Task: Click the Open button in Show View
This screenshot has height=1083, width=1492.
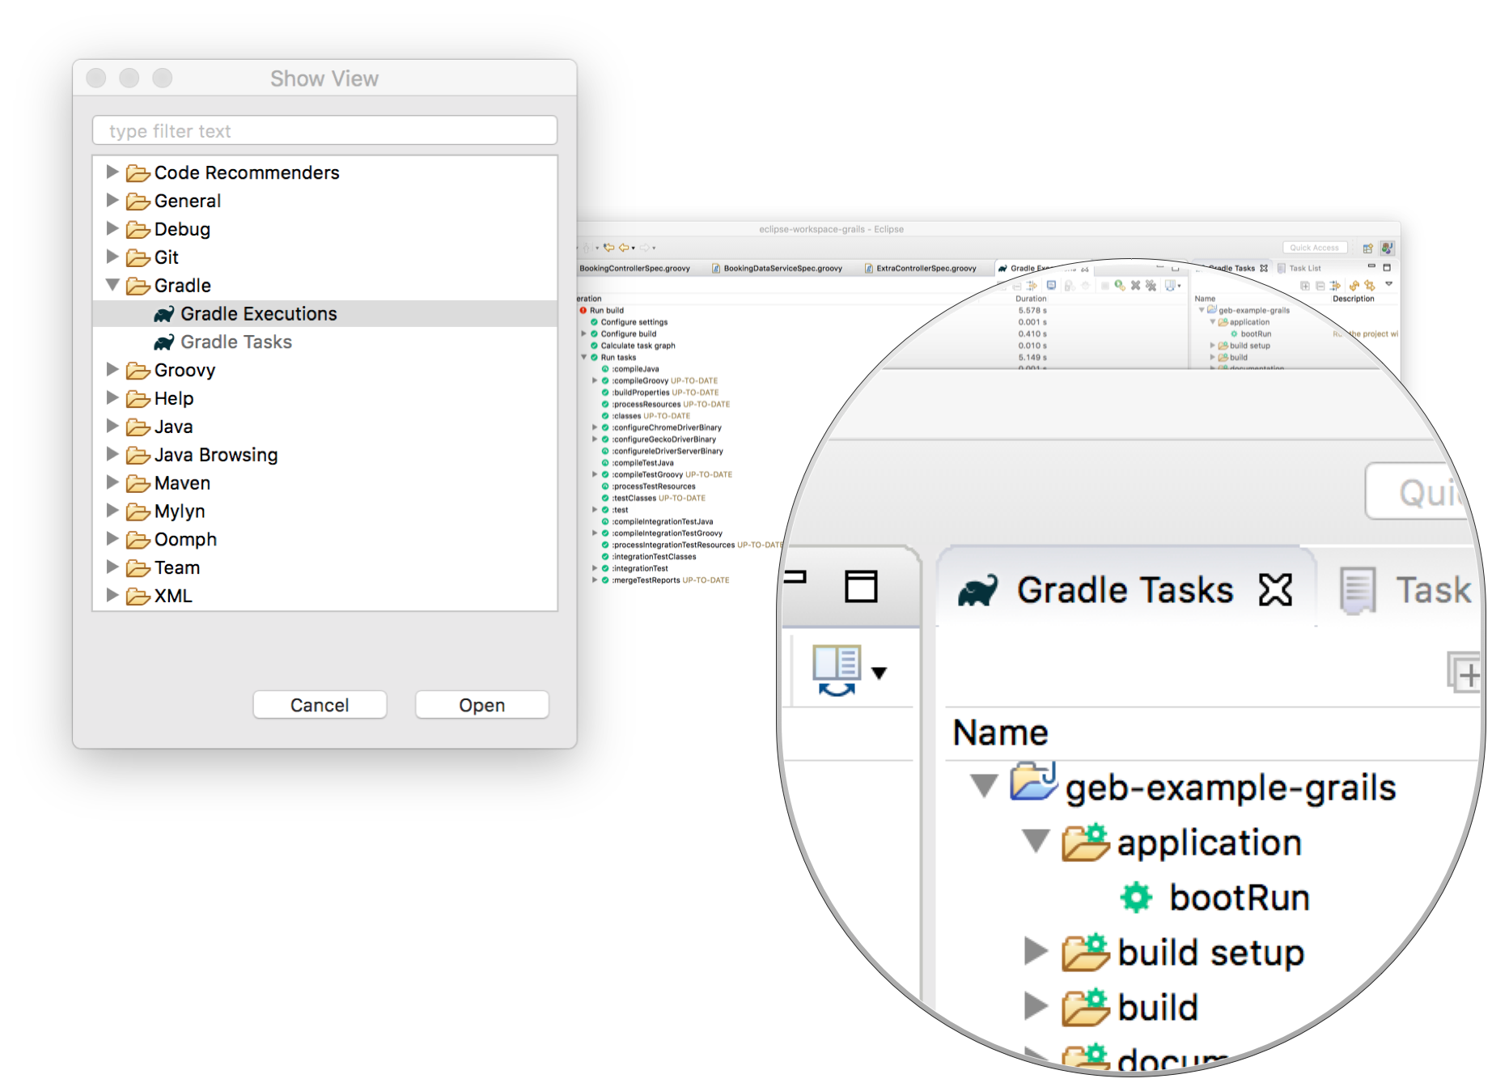Action: pos(481,705)
